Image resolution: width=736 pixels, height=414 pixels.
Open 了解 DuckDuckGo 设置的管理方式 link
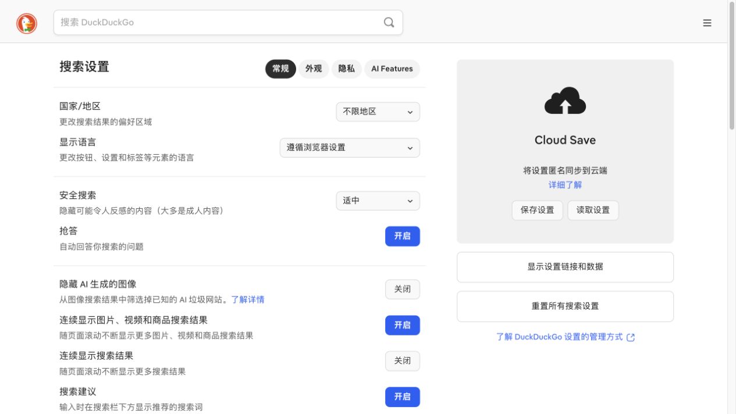[x=559, y=337]
